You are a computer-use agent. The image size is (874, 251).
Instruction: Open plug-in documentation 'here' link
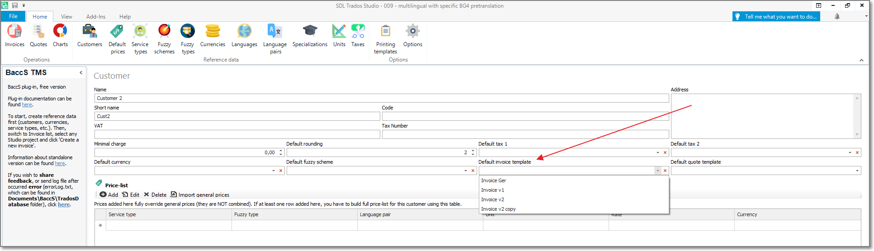point(27,104)
